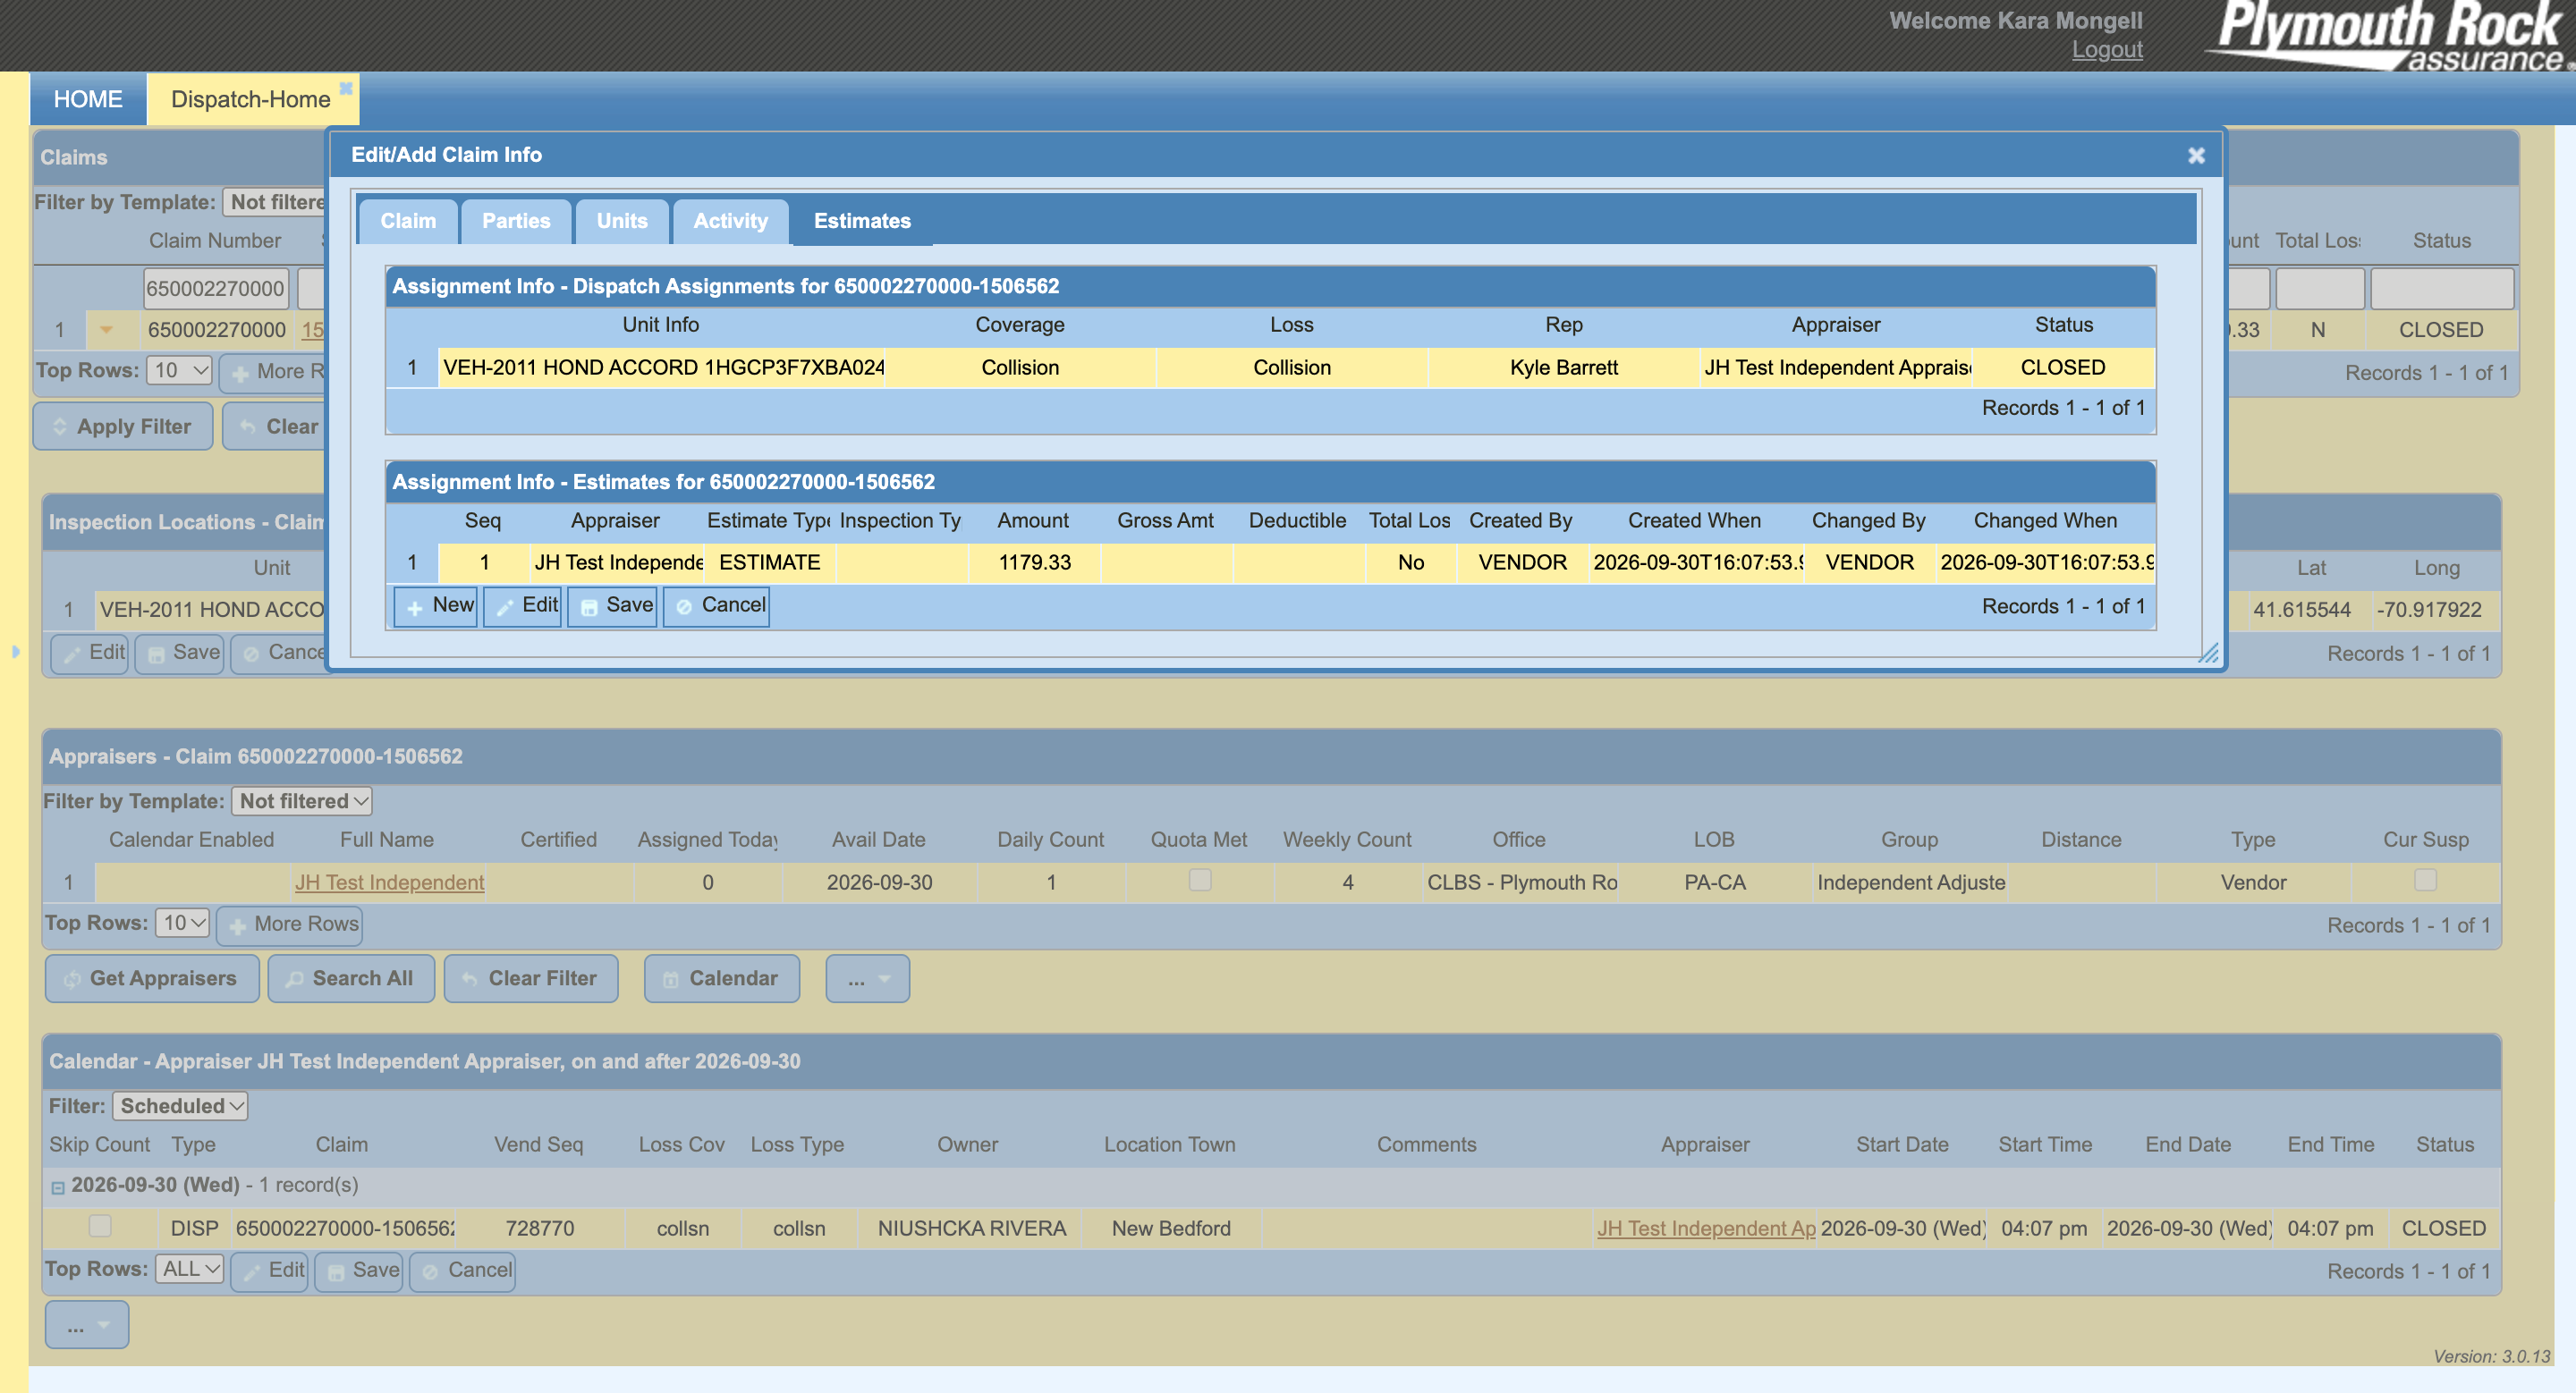The height and width of the screenshot is (1393, 2576).
Task: Collapse the 2026-09-30 (Wed) calendar group
Action: point(58,1187)
